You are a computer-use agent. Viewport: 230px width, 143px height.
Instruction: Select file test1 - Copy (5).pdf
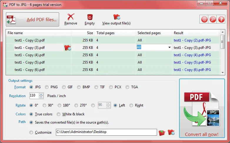click(30, 62)
